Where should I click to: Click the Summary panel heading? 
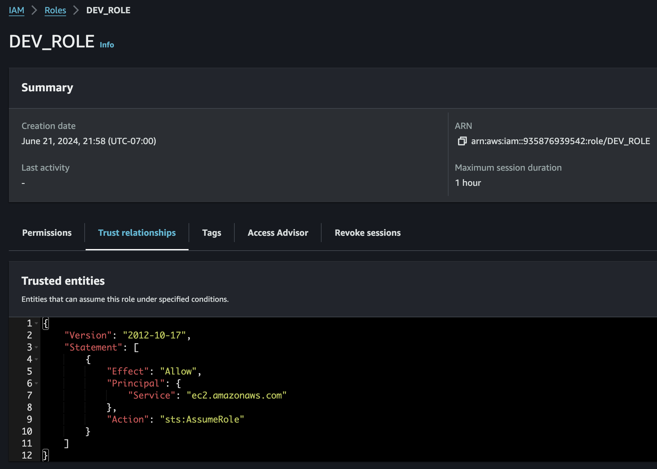coord(47,88)
